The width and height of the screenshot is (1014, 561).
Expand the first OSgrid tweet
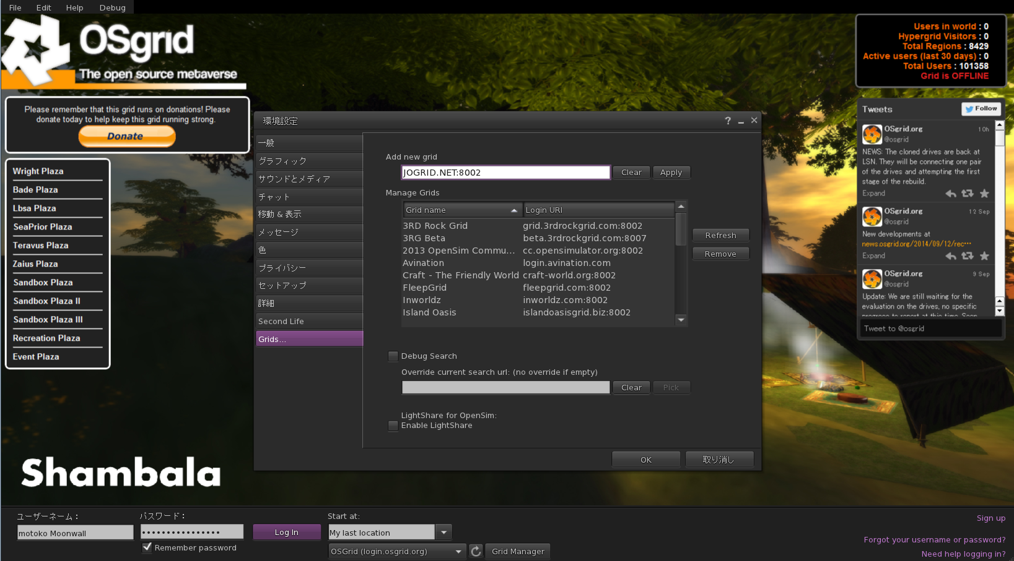tap(873, 194)
